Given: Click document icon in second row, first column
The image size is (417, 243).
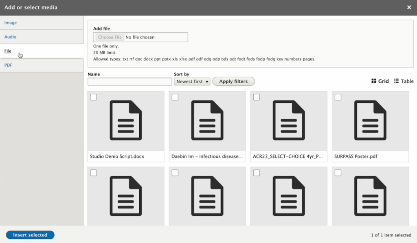Looking at the screenshot, I should [x=125, y=196].
